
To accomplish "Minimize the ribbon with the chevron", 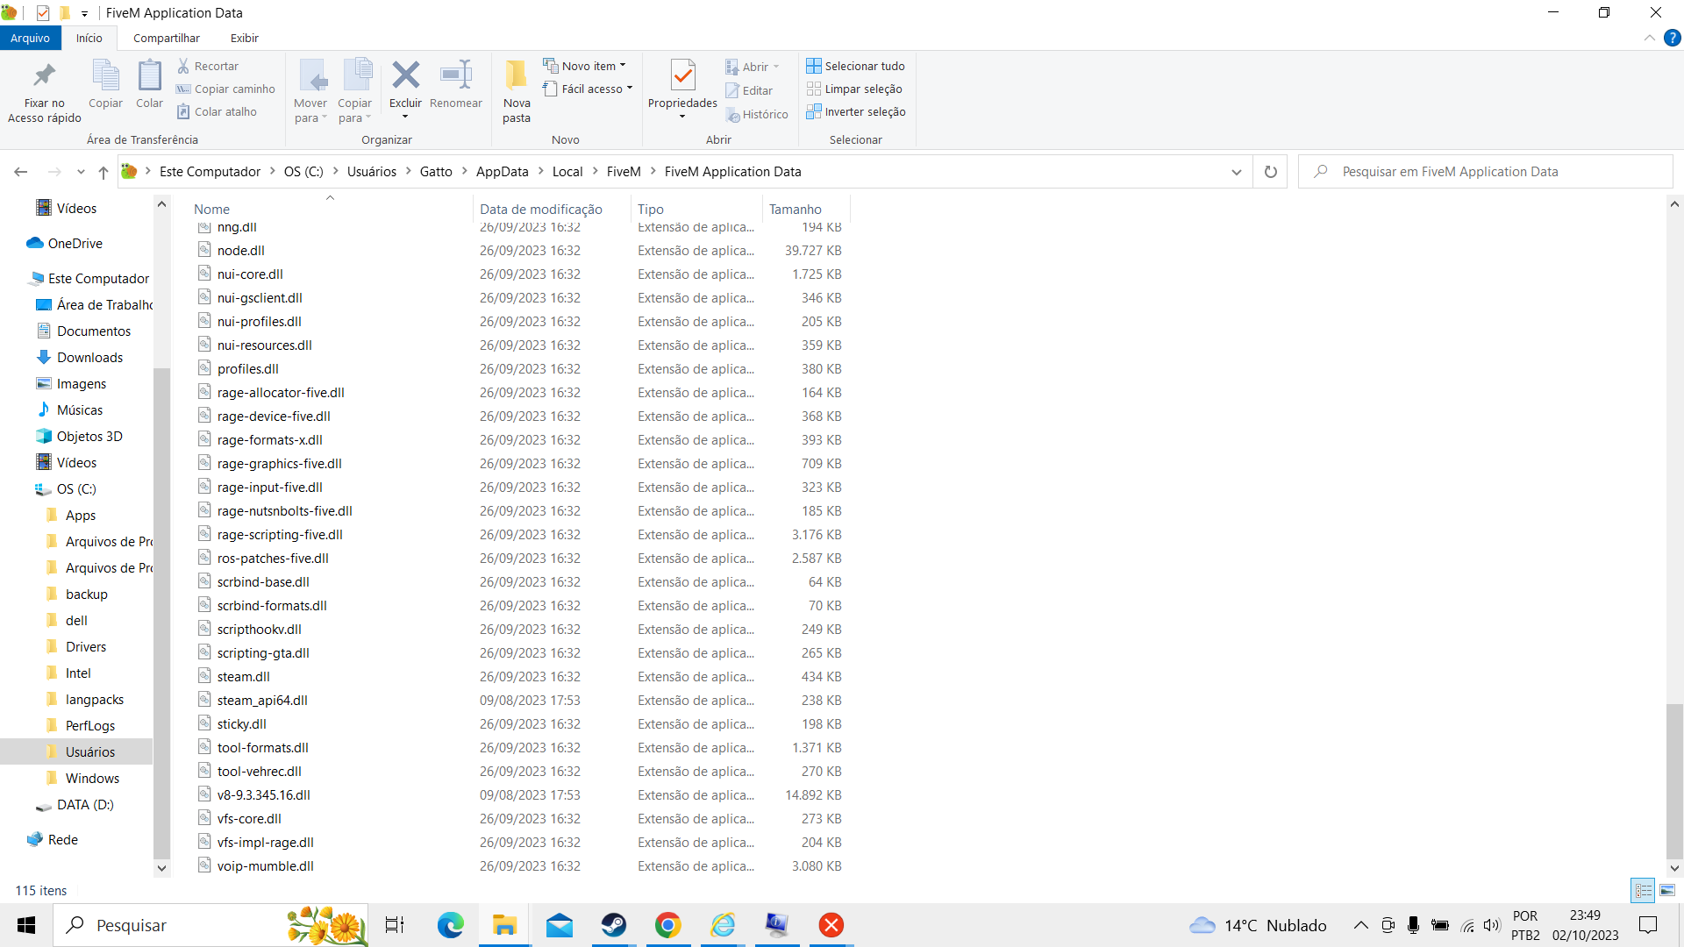I will click(1650, 38).
